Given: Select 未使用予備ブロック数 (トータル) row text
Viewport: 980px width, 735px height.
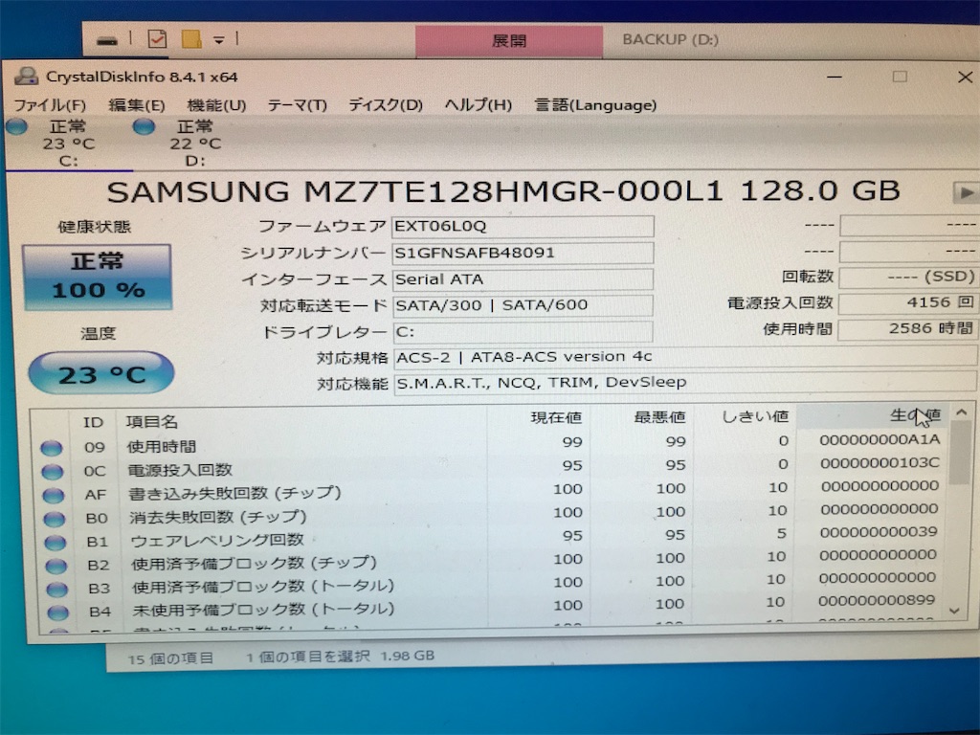Looking at the screenshot, I should point(264,610).
